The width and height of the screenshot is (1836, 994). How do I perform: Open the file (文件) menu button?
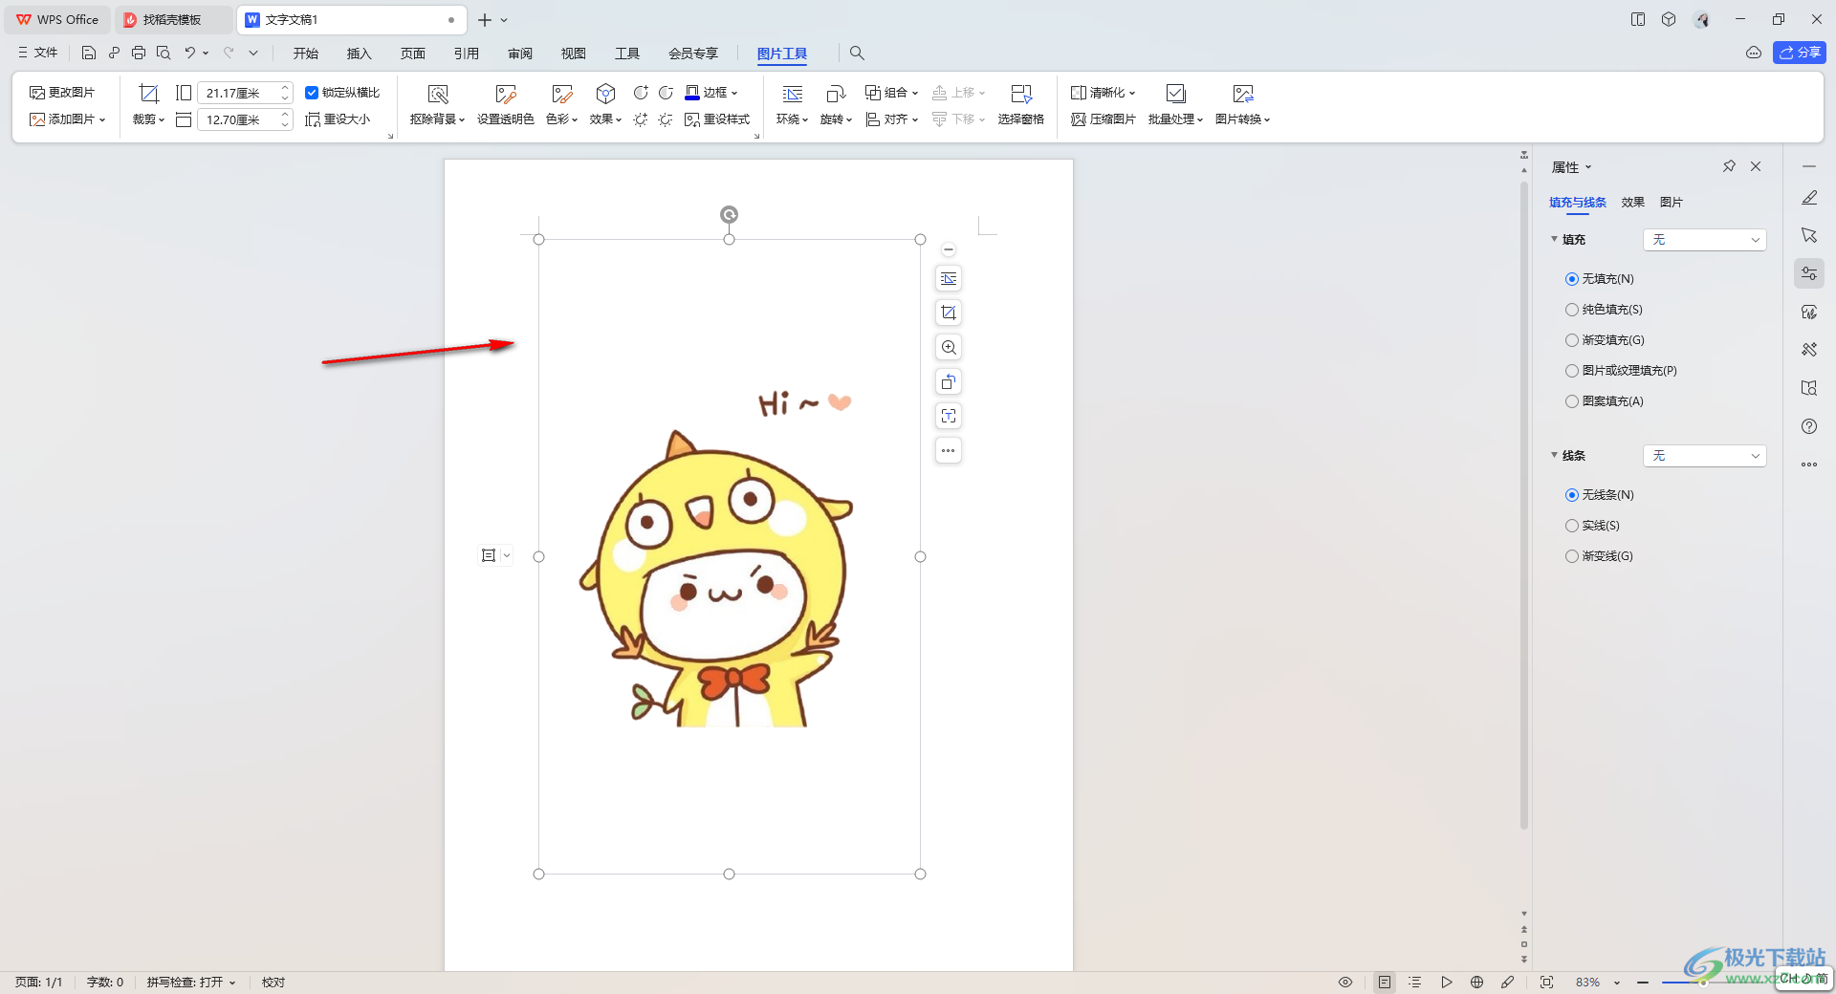tap(38, 54)
